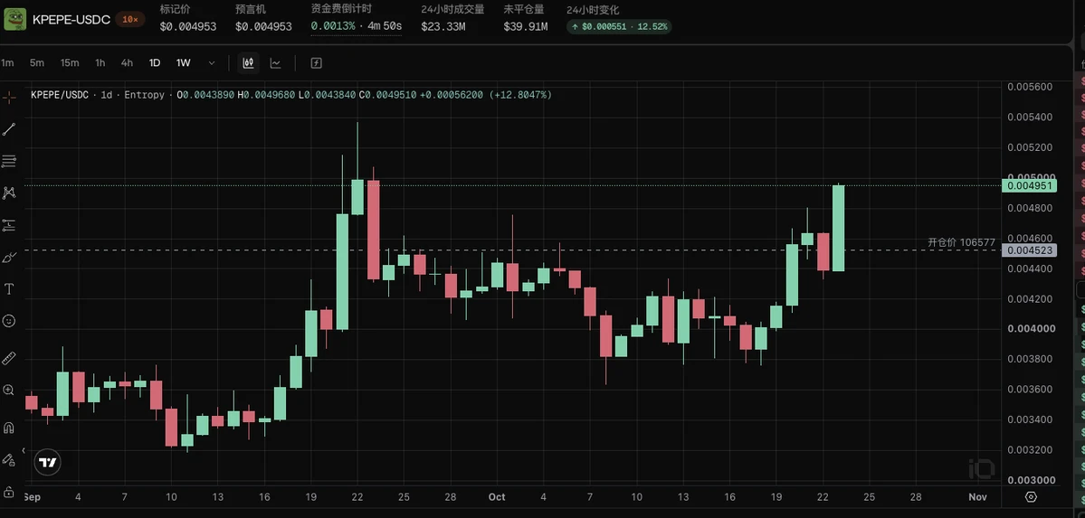Activate the ruler measure tool
1085x518 pixels.
(9, 358)
